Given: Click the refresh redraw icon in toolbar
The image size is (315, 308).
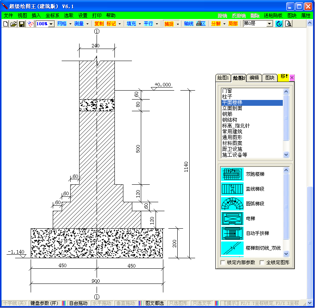Looking at the screenshot, I should (x=279, y=24).
